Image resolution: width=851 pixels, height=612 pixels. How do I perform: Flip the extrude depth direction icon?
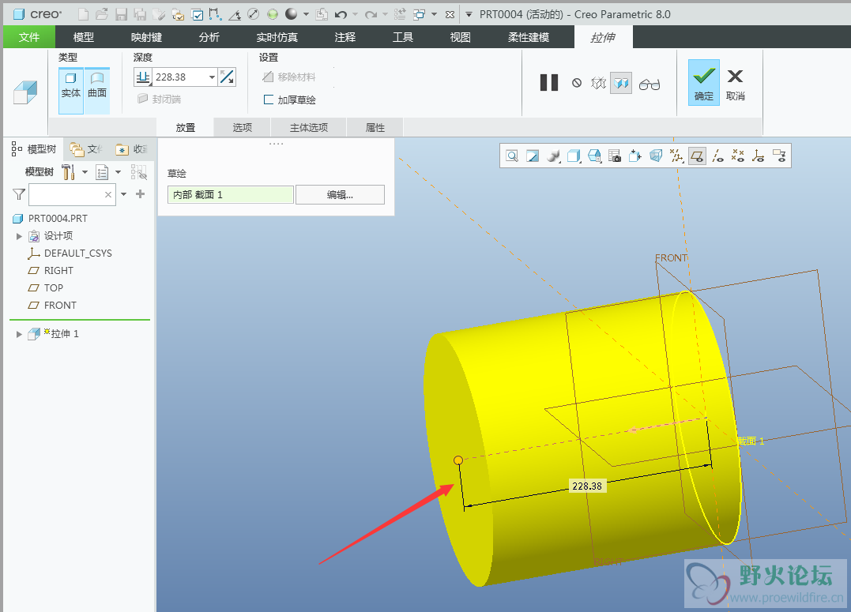[x=227, y=77]
